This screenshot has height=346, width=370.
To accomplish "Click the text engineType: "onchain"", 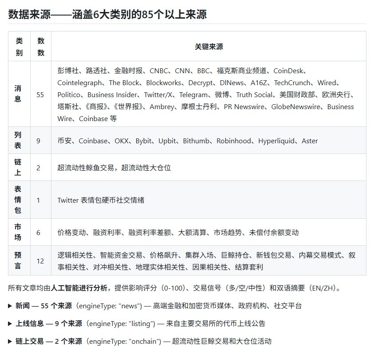I will click(x=124, y=342).
